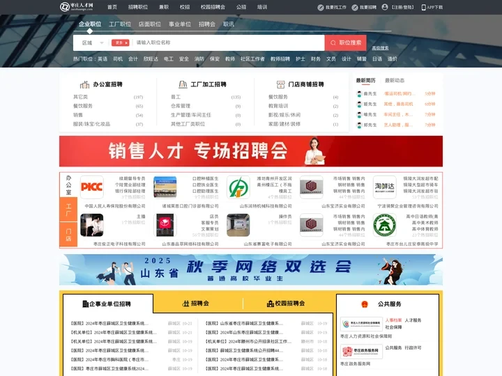Open the 淘鲜达 company logo
The height and width of the screenshot is (376, 502).
tap(384, 187)
